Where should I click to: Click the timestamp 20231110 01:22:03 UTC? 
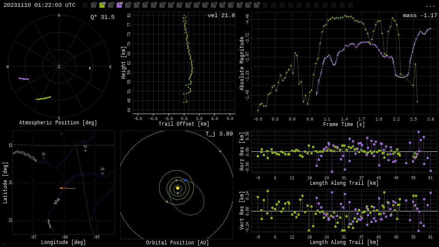39,5
